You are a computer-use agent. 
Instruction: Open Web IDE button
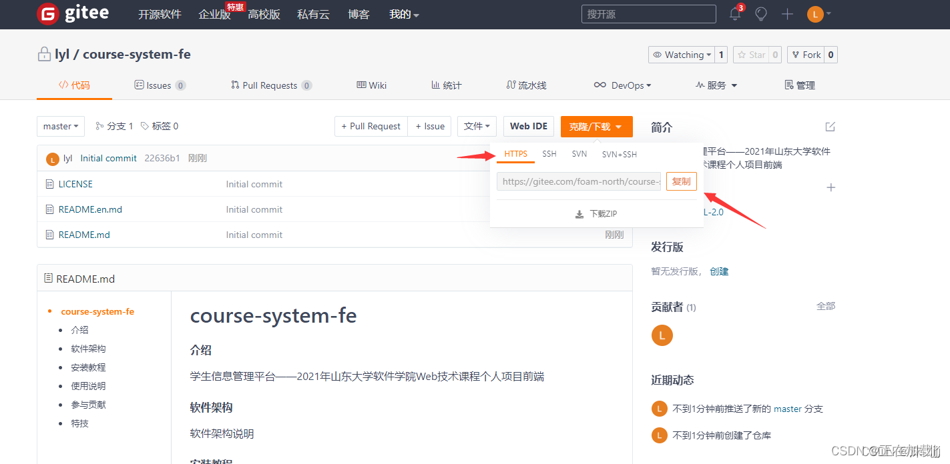[x=529, y=126]
